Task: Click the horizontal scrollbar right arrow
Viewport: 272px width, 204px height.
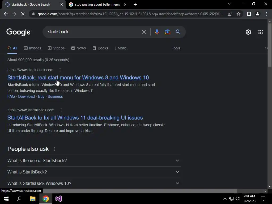Action: [265, 191]
